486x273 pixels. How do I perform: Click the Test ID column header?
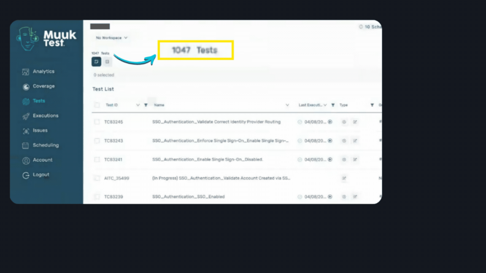pyautogui.click(x=111, y=105)
